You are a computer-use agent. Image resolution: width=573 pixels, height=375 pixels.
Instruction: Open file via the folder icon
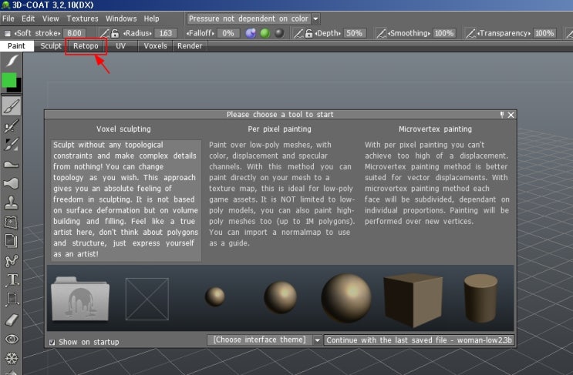80,299
